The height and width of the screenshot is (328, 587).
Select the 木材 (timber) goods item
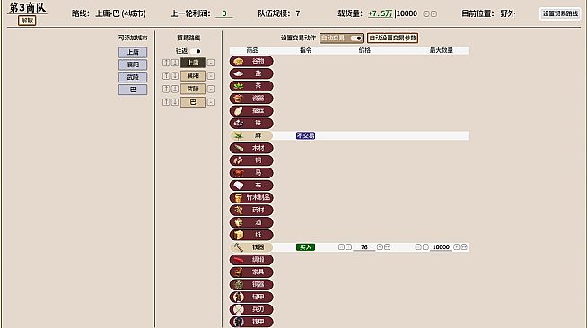click(251, 148)
